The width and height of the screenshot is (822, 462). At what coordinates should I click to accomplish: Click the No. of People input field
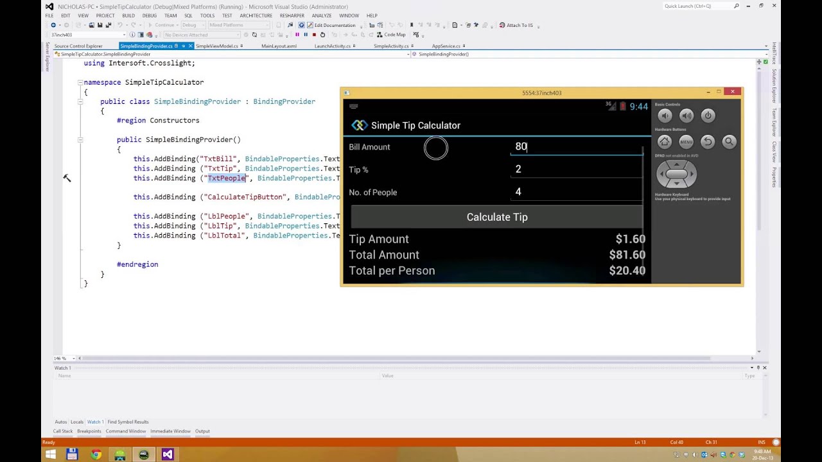[x=577, y=192]
